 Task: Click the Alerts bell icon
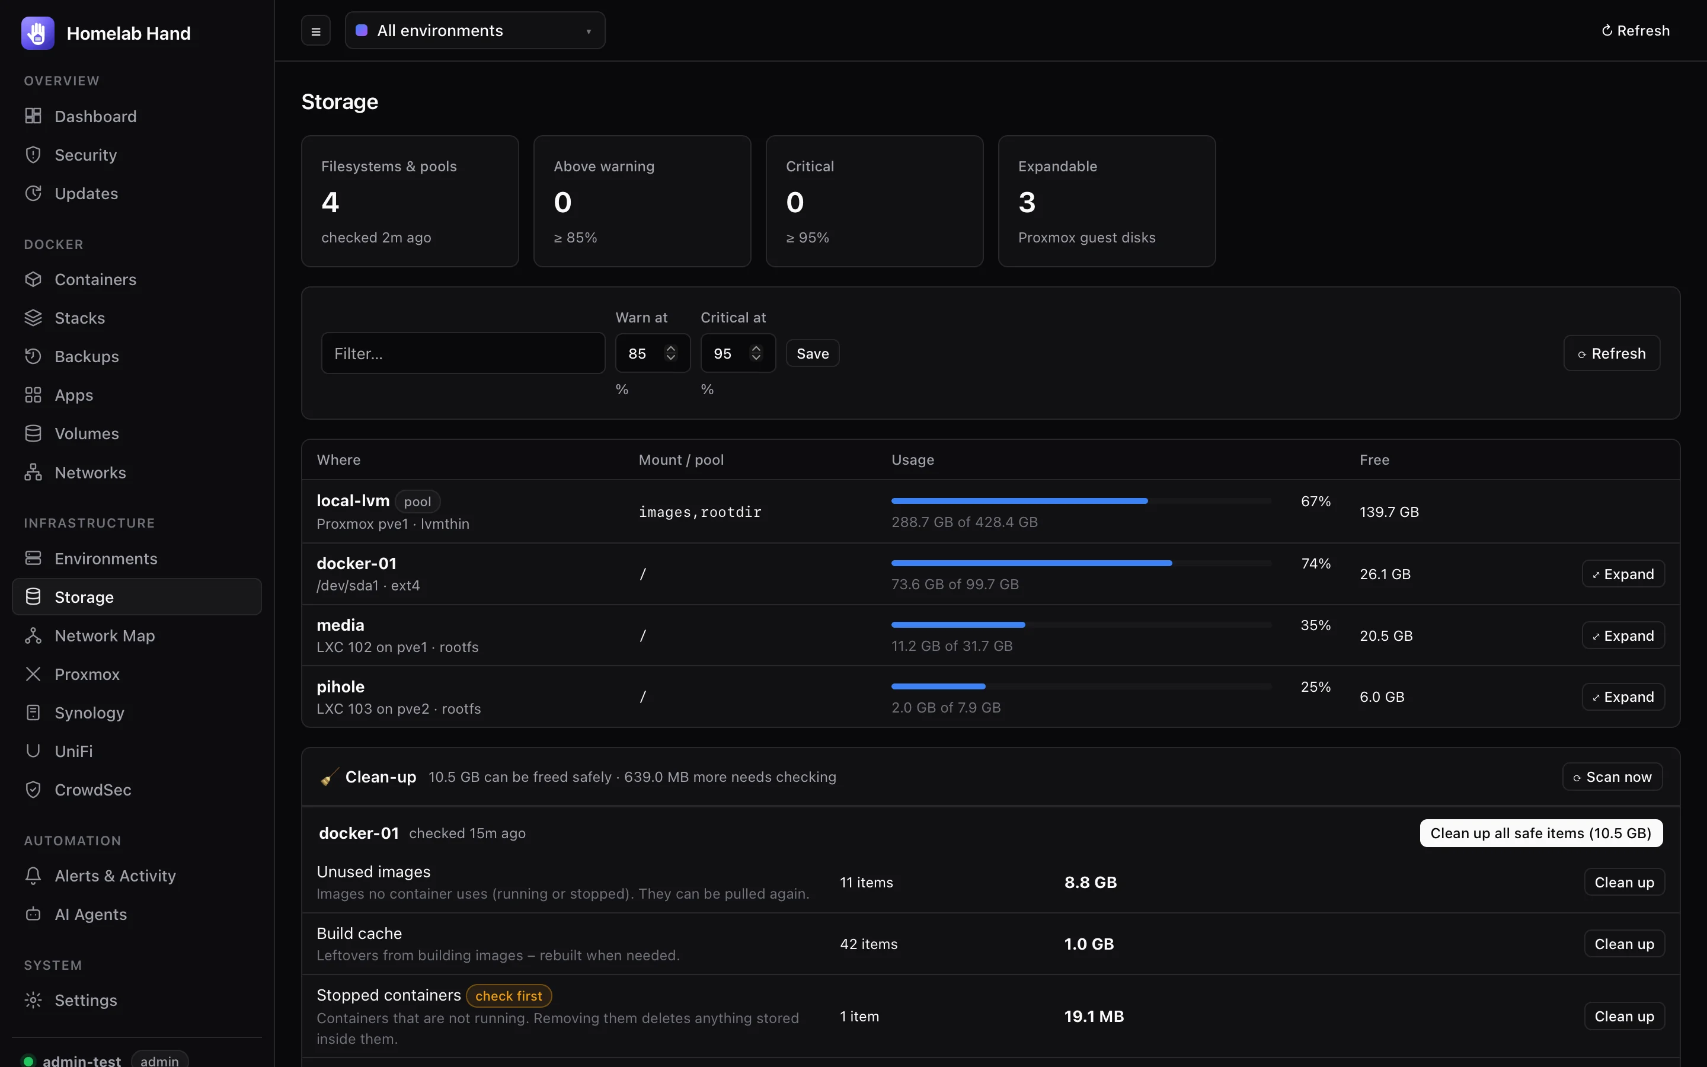tap(33, 875)
